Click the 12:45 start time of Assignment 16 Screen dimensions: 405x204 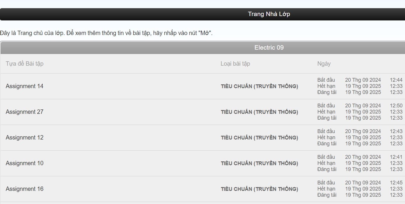coord(396,183)
